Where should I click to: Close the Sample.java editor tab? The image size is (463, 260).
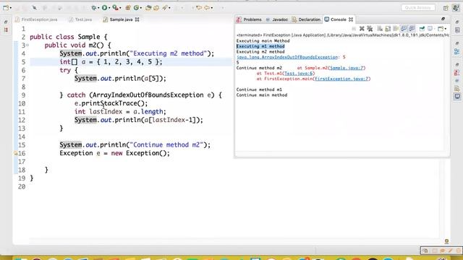(137, 19)
